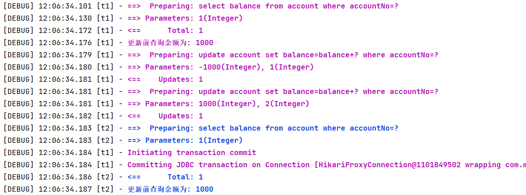Click the [t2] thread label at 12:06:34.183 Preparing
This screenshot has width=526, height=195.
pos(105,128)
